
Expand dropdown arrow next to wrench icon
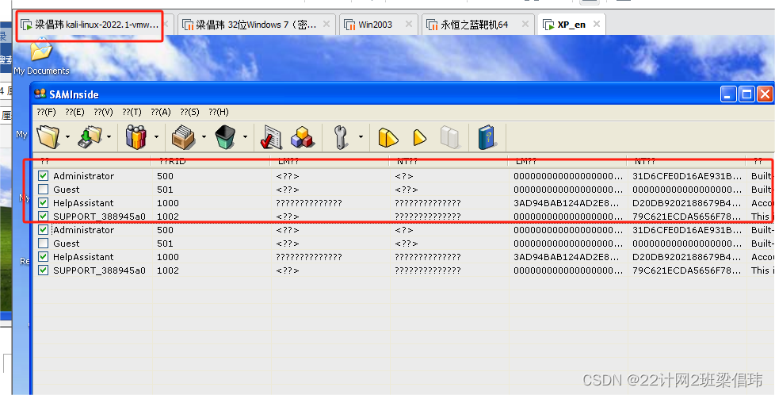(361, 136)
